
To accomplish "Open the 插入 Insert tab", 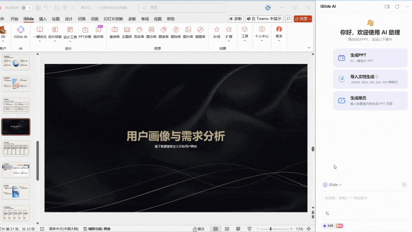I will (43, 19).
